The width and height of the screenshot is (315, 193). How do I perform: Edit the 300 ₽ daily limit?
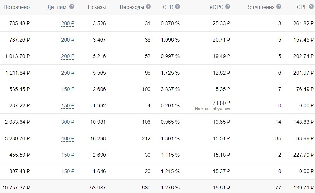click(68, 122)
